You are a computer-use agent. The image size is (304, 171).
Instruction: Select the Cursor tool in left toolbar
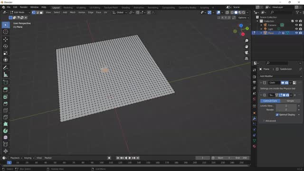5,32
